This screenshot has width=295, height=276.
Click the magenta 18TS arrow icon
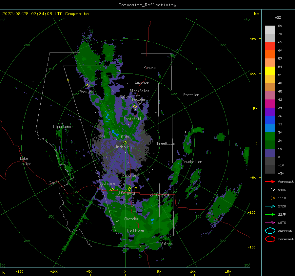pyautogui.click(x=270, y=223)
